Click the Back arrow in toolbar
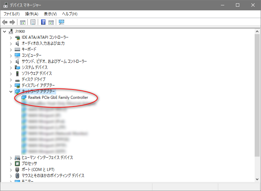261x191 pixels. [x=5, y=22]
